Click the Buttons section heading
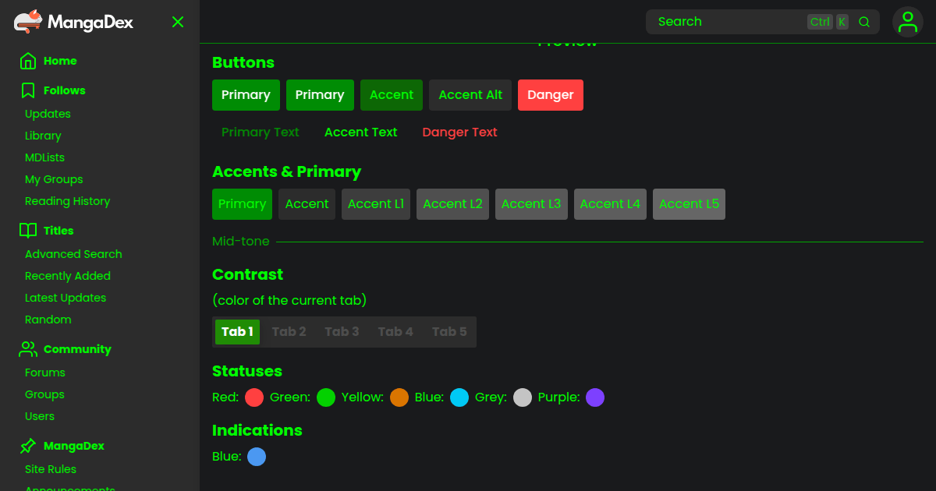 (x=243, y=62)
